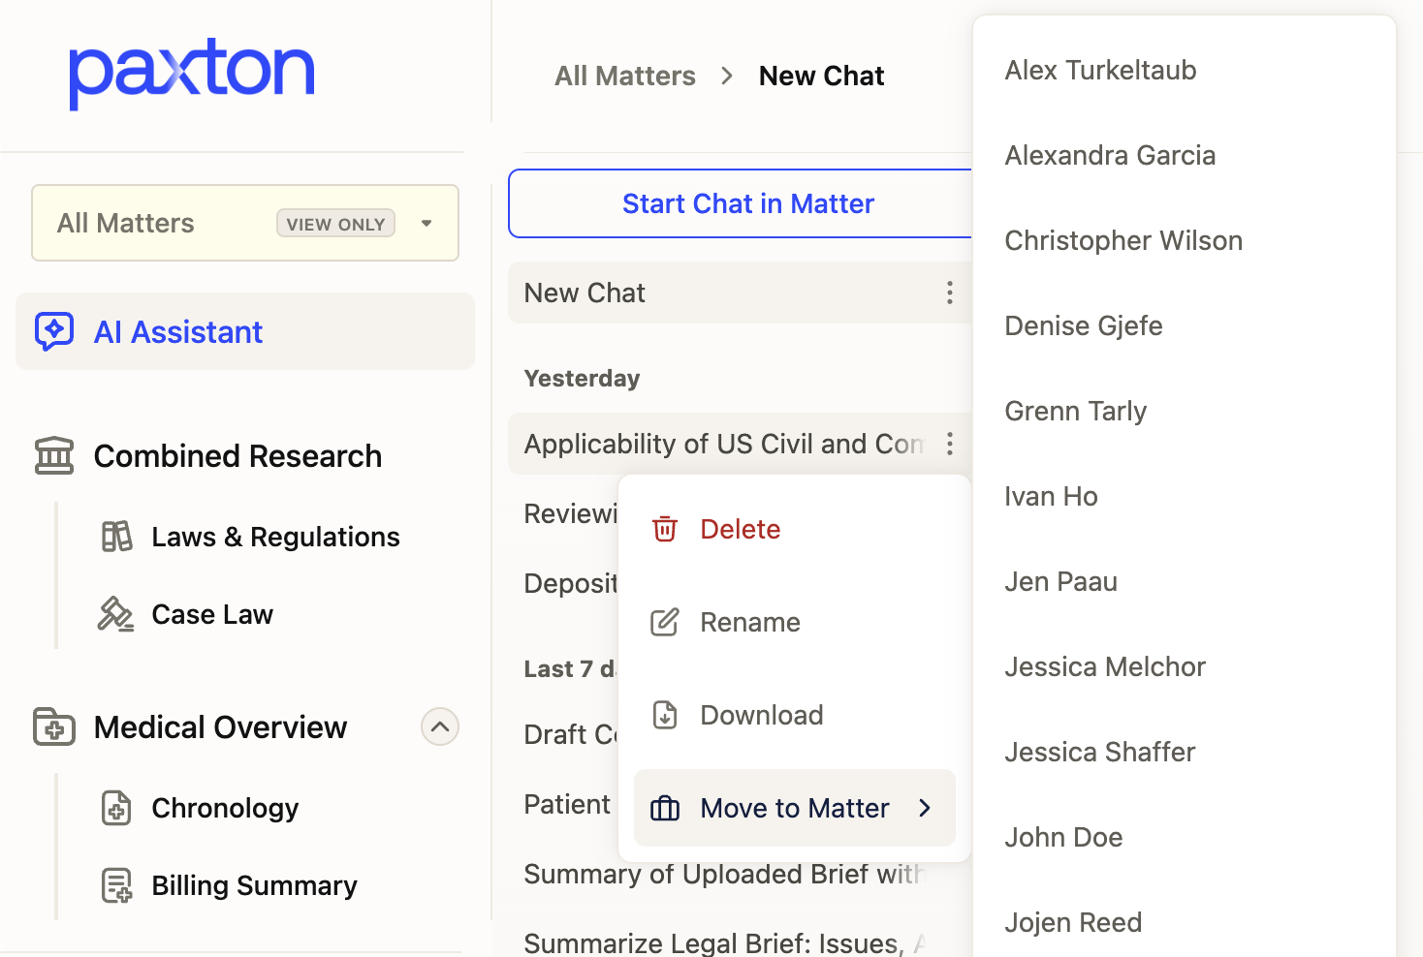Click the Medical Overview folder icon
Viewport: 1423px width, 957px height.
[54, 726]
